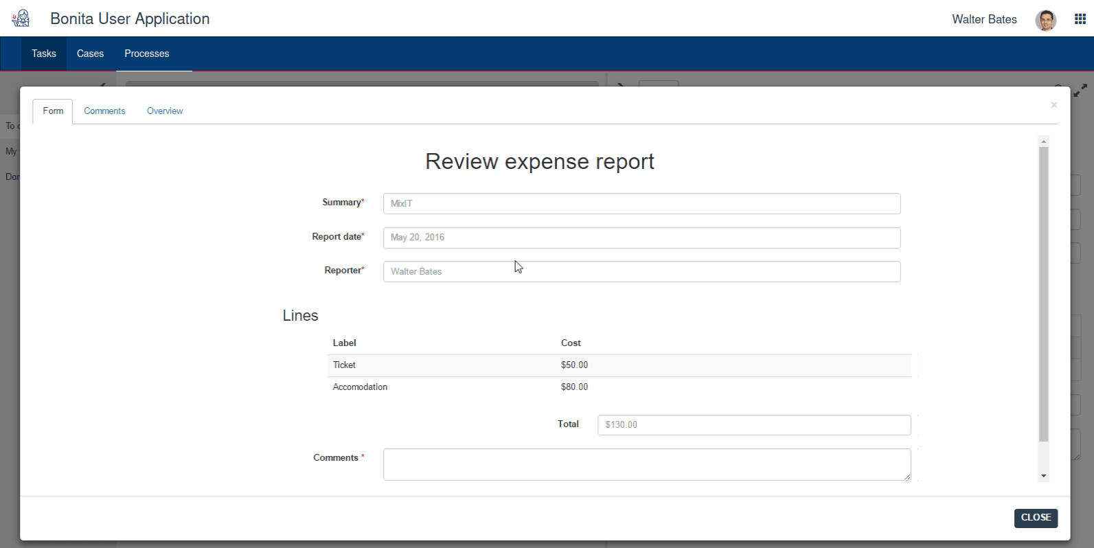Image resolution: width=1094 pixels, height=548 pixels.
Task: Open the applications grid icon
Action: tap(1080, 19)
